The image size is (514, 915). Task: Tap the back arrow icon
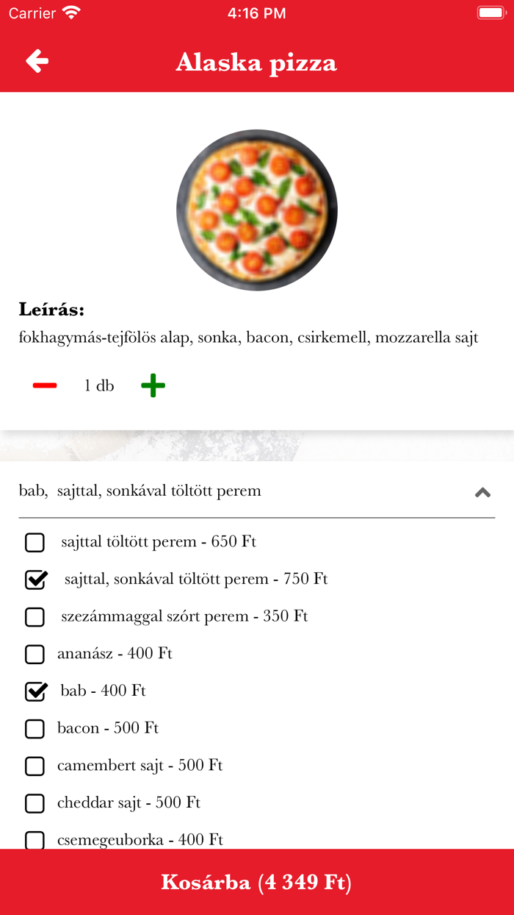coord(37,61)
